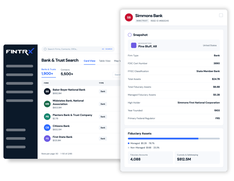This screenshot has height=181, width=234.
Task: Click the TYPE column header
Action: click(101, 83)
